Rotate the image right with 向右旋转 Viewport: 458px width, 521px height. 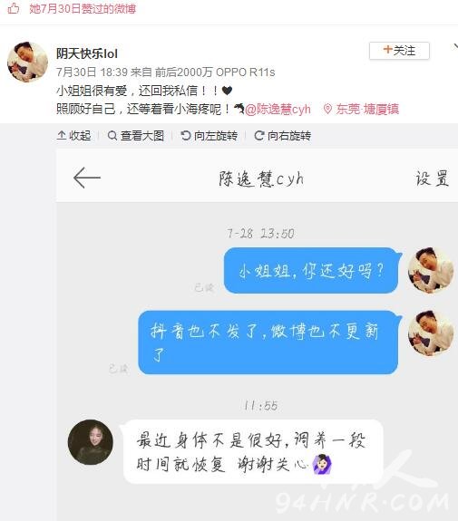(282, 136)
